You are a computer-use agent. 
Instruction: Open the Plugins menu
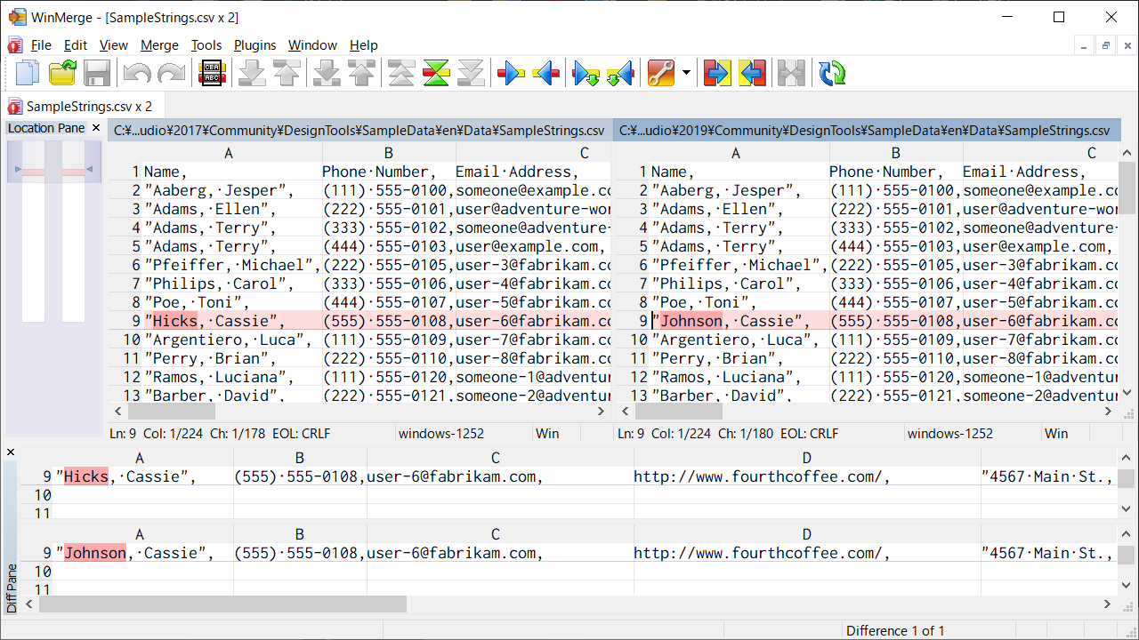(254, 45)
